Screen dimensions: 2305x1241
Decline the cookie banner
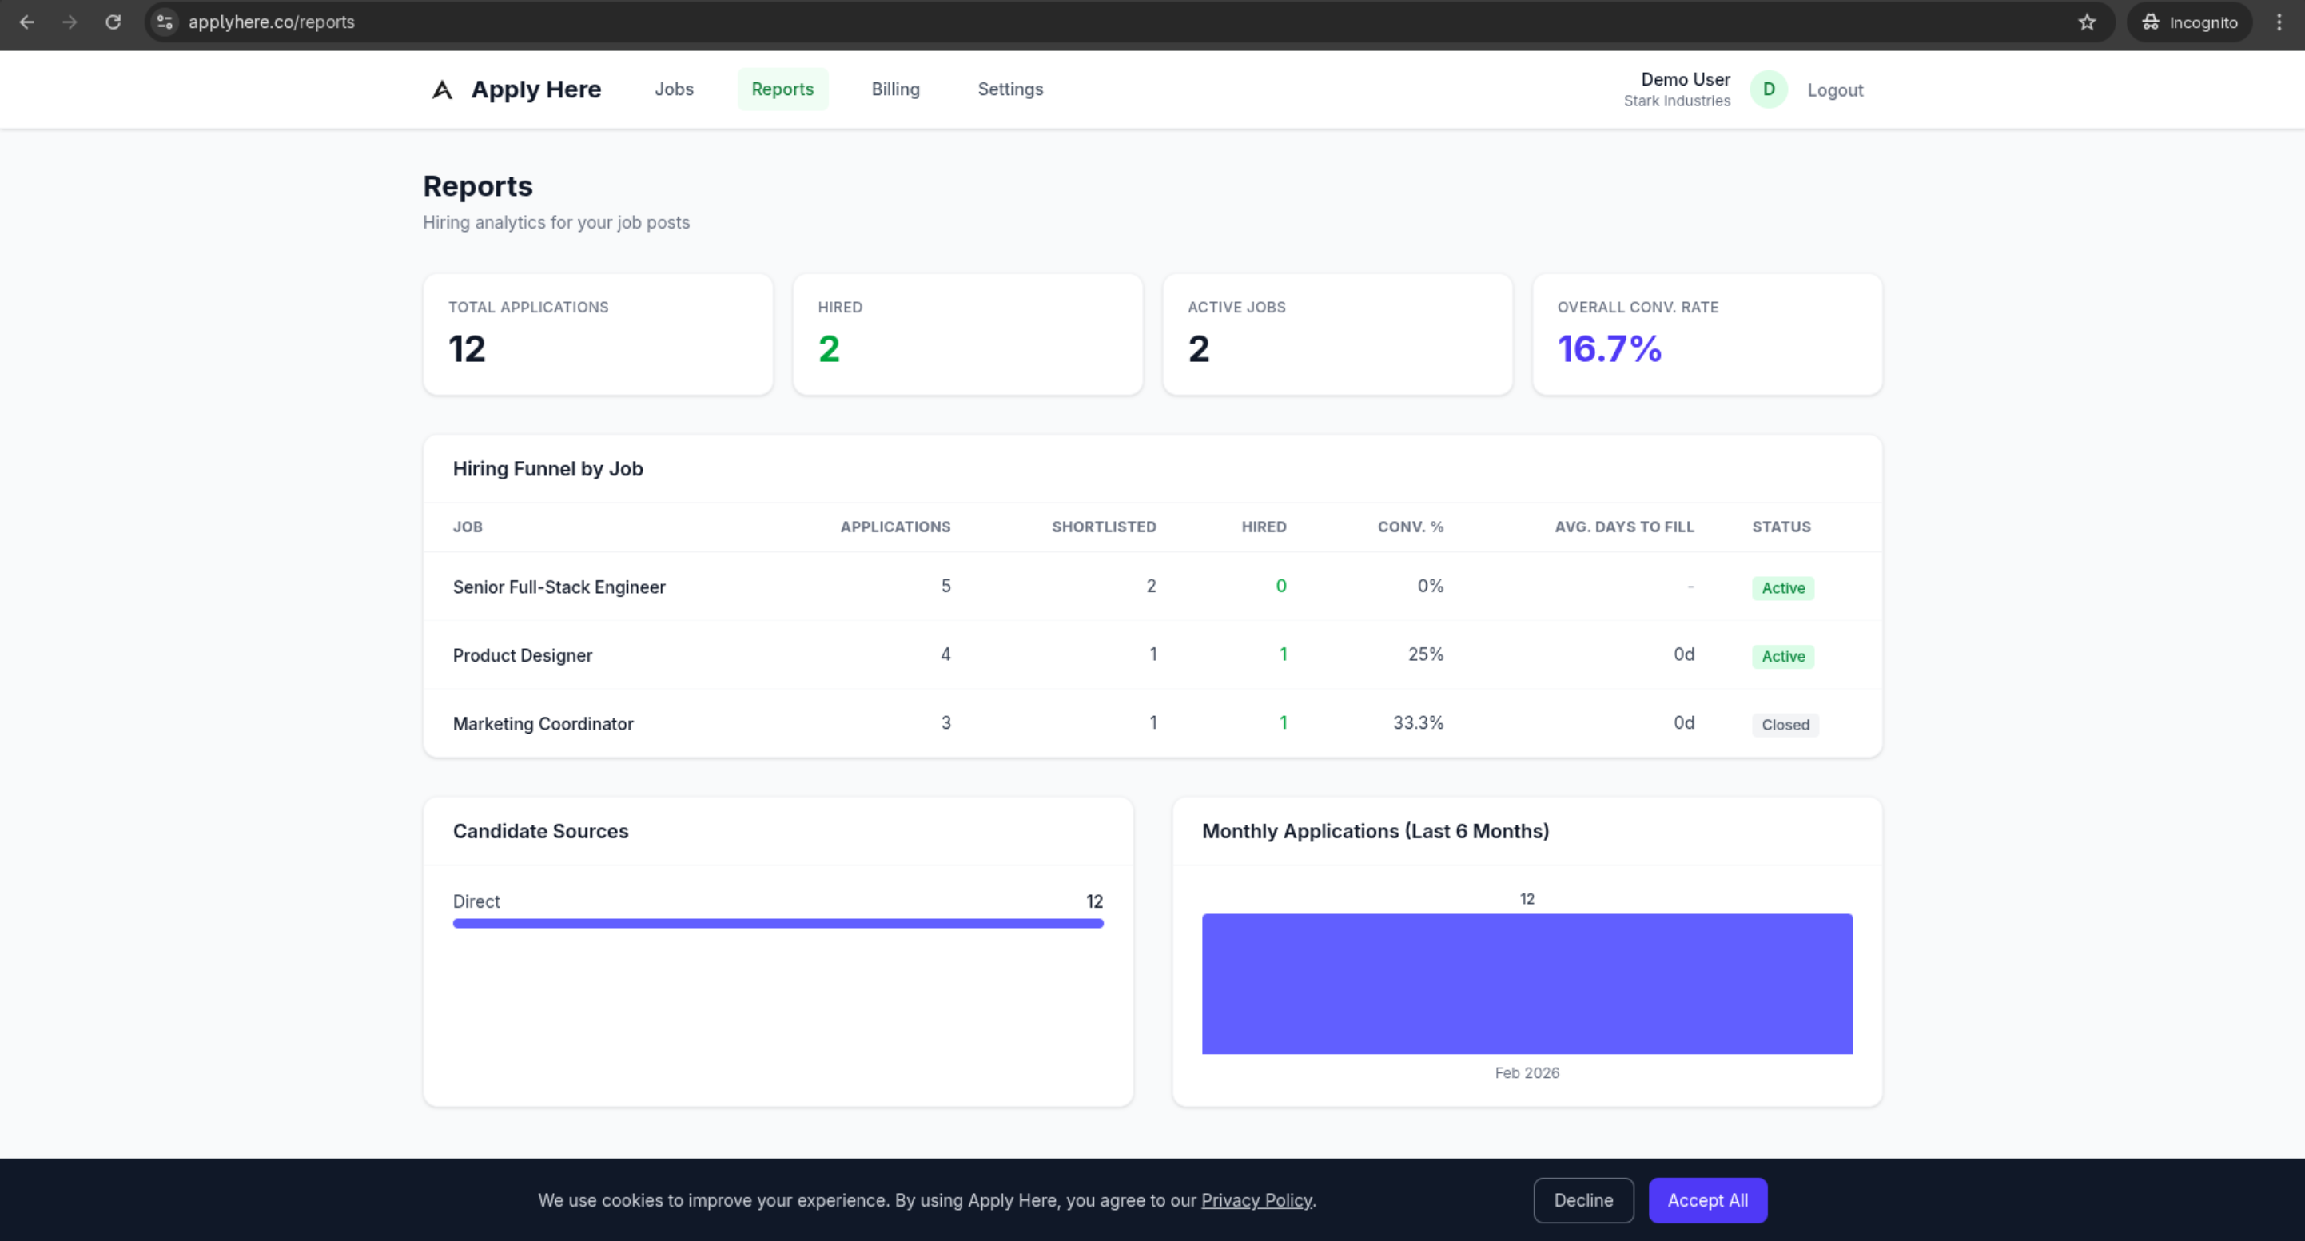point(1583,1199)
